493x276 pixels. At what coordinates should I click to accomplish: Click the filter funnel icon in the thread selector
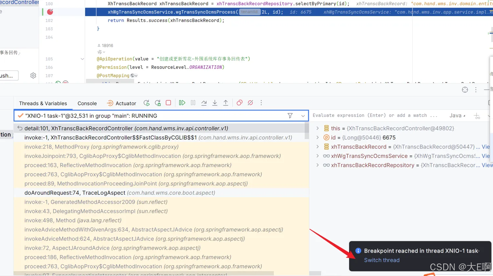[x=290, y=116]
